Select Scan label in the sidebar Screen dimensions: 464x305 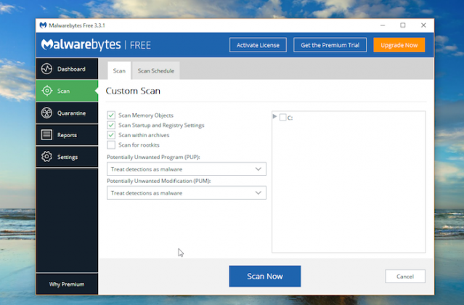64,91
